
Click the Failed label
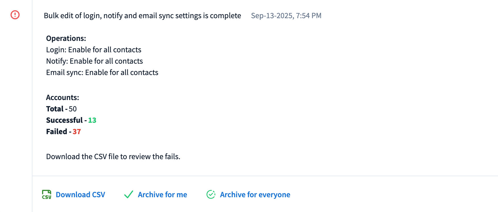tap(57, 132)
